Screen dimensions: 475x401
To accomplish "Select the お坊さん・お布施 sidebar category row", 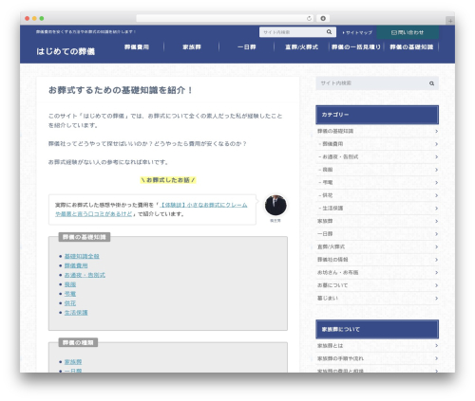I will [377, 272].
